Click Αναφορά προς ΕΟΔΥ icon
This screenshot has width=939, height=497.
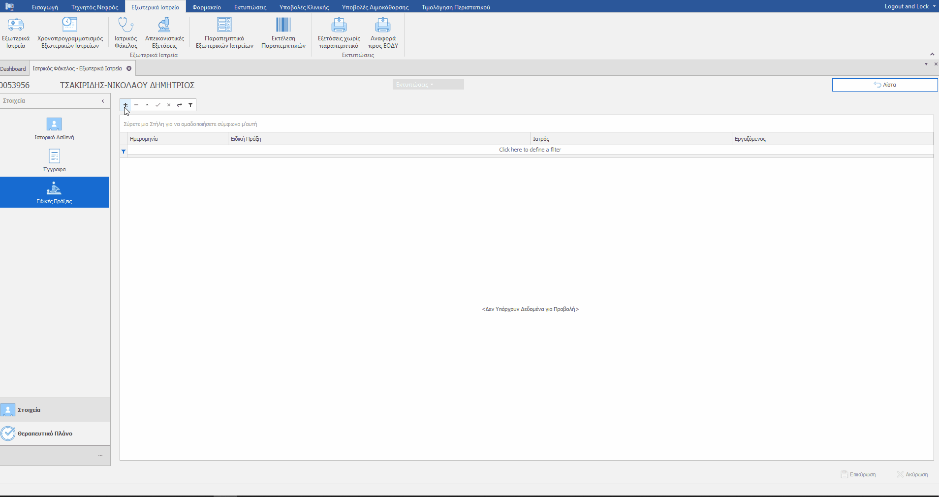pyautogui.click(x=383, y=25)
